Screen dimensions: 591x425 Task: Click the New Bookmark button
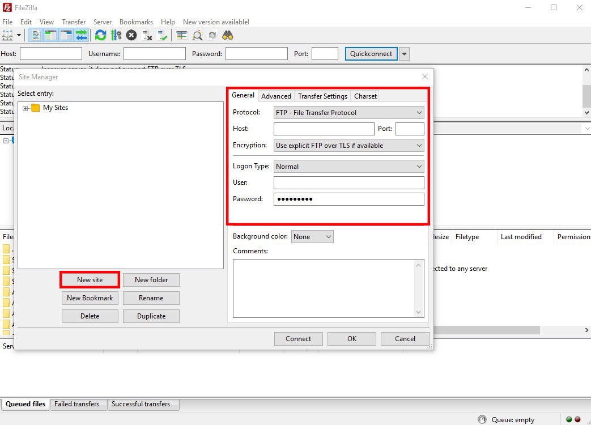click(x=90, y=298)
